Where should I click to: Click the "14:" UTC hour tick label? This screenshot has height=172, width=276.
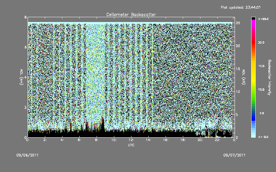148,140
